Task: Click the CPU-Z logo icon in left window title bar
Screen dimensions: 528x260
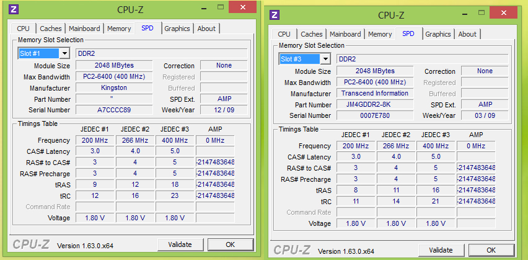Action: [14, 9]
